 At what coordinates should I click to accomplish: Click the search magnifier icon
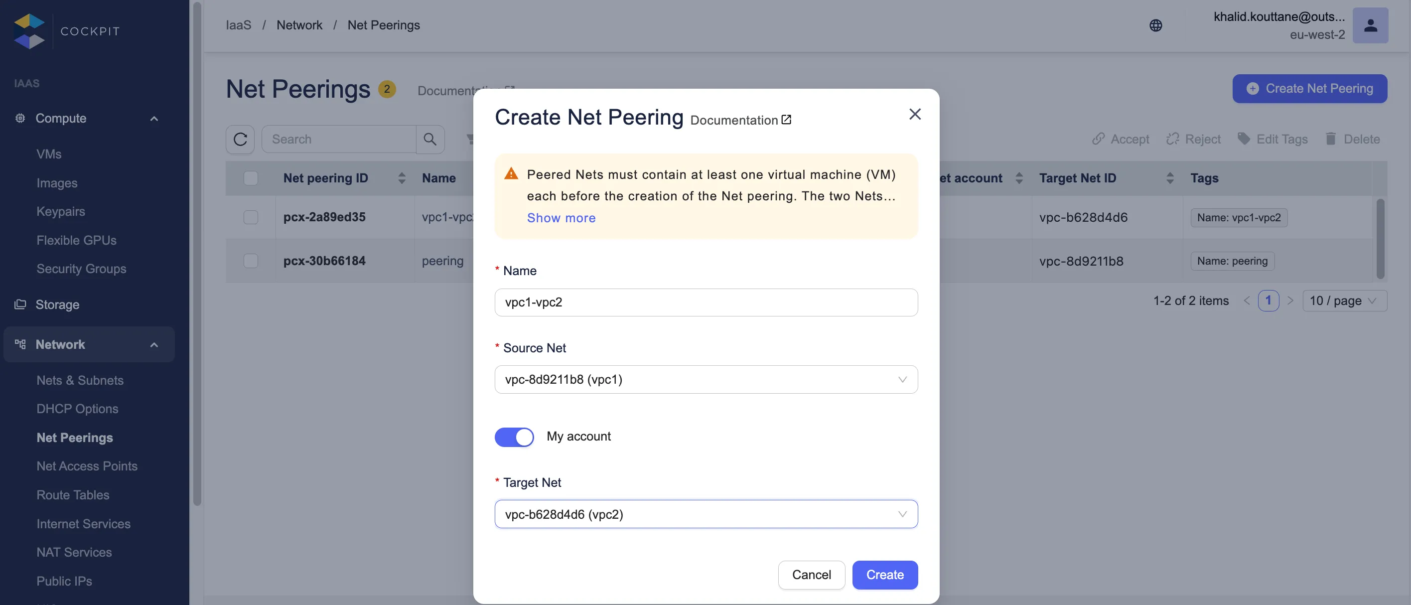coord(430,139)
